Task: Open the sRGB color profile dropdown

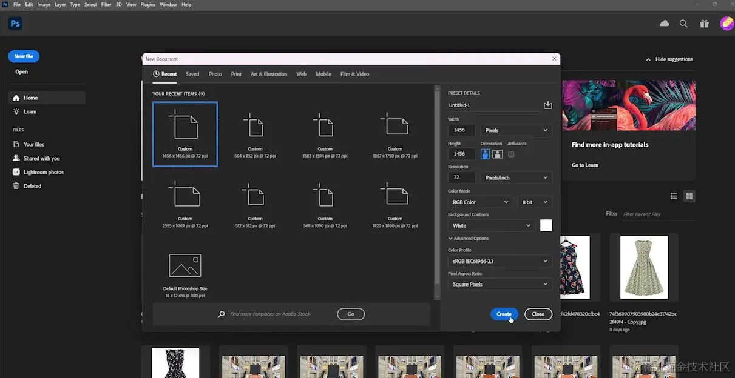Action: click(x=500, y=261)
